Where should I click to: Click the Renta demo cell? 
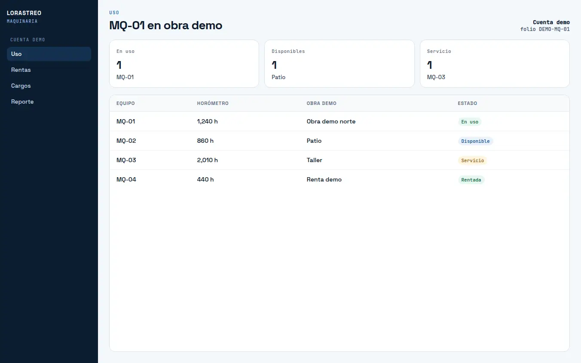[324, 179]
